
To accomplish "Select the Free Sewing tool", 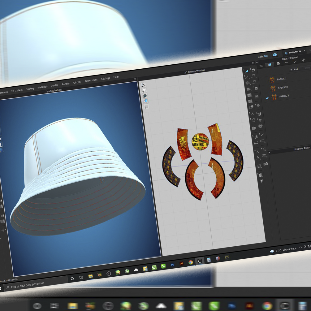I will coord(255,82).
